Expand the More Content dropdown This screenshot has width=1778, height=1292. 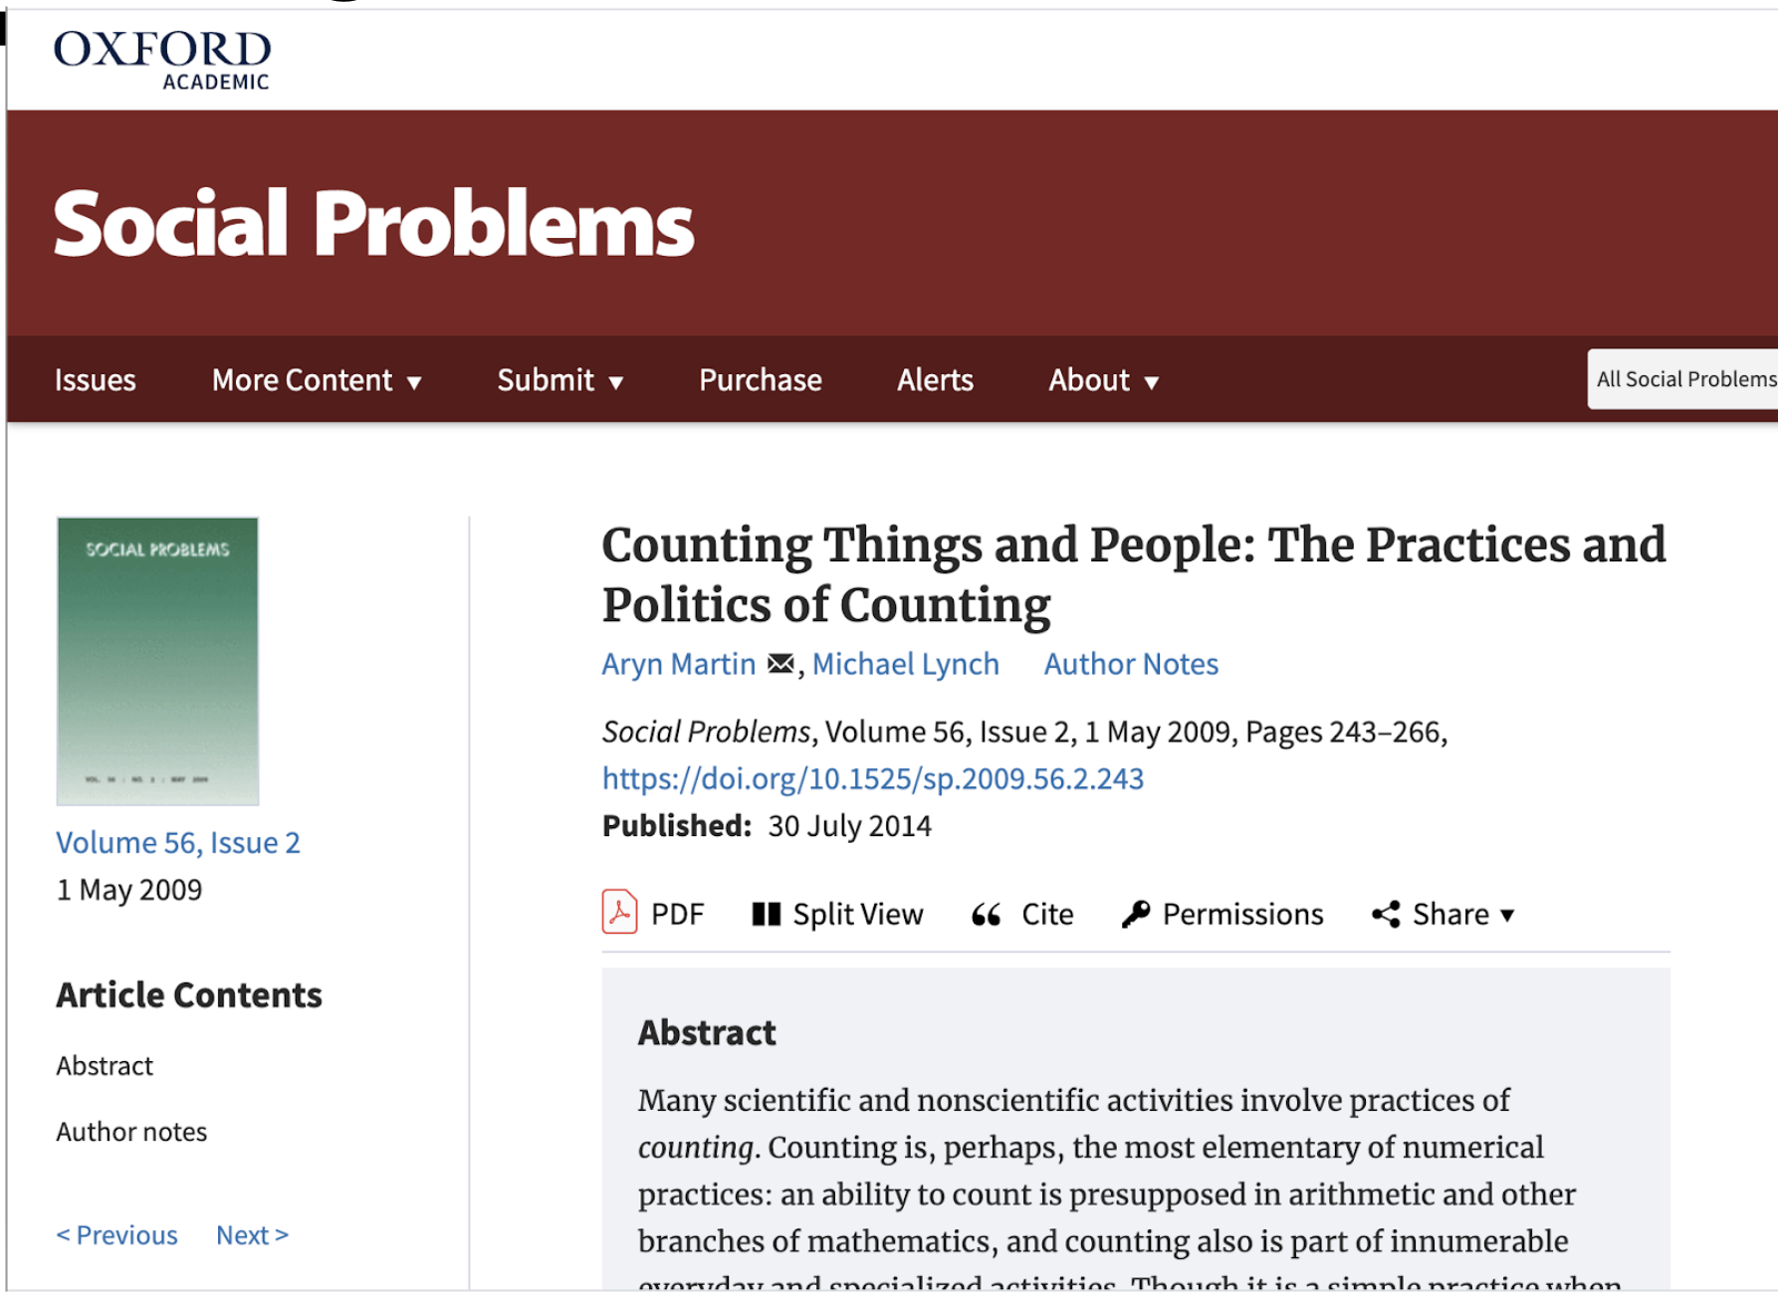[x=317, y=380]
